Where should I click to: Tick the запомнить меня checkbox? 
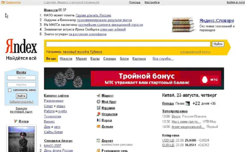[x=10, y=90]
